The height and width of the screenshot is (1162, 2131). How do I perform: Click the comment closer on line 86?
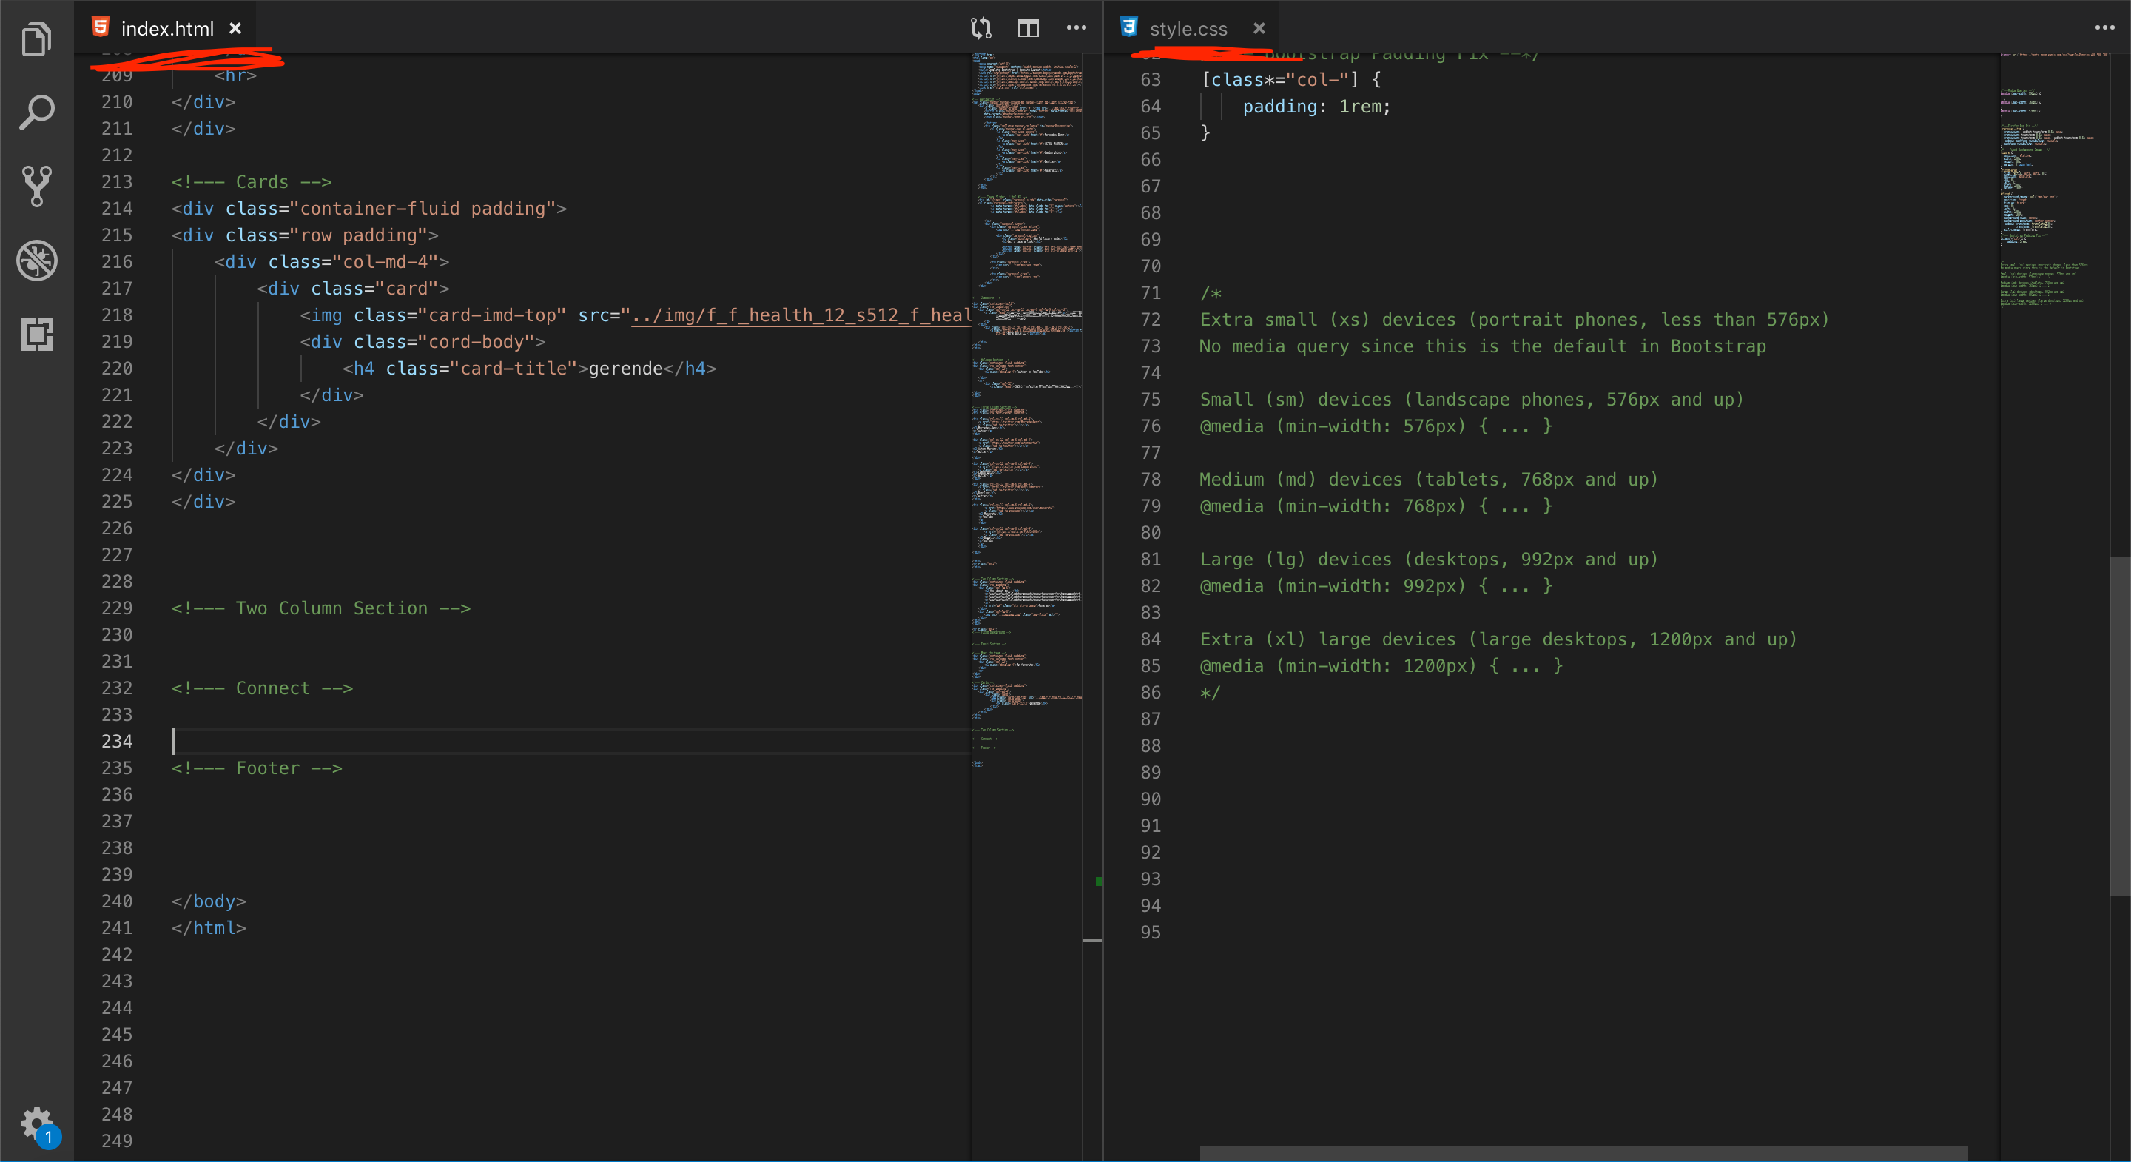(1211, 693)
